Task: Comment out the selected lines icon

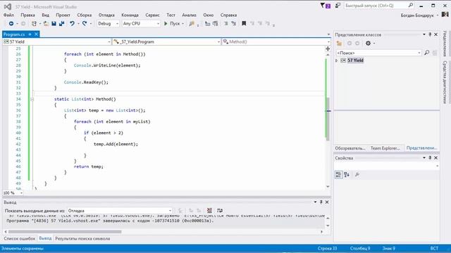Action: pos(225,23)
